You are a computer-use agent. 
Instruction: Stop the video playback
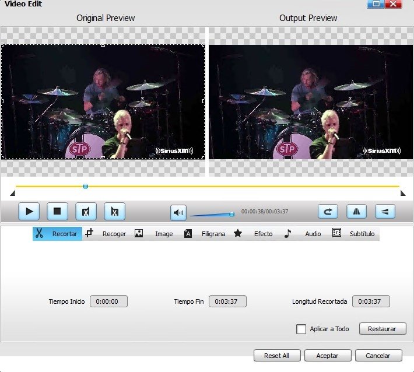click(x=57, y=211)
